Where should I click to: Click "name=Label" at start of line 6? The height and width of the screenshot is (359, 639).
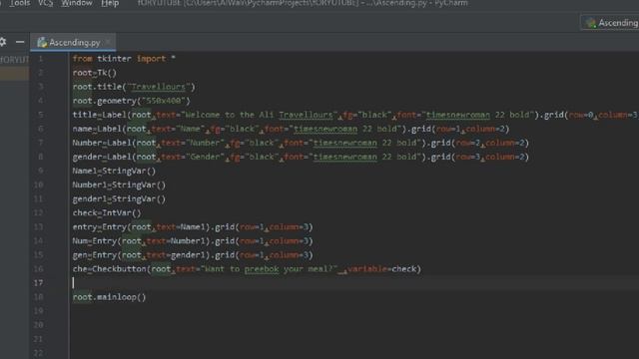[x=99, y=129]
